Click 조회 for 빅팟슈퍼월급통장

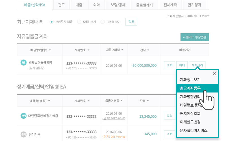169,65
